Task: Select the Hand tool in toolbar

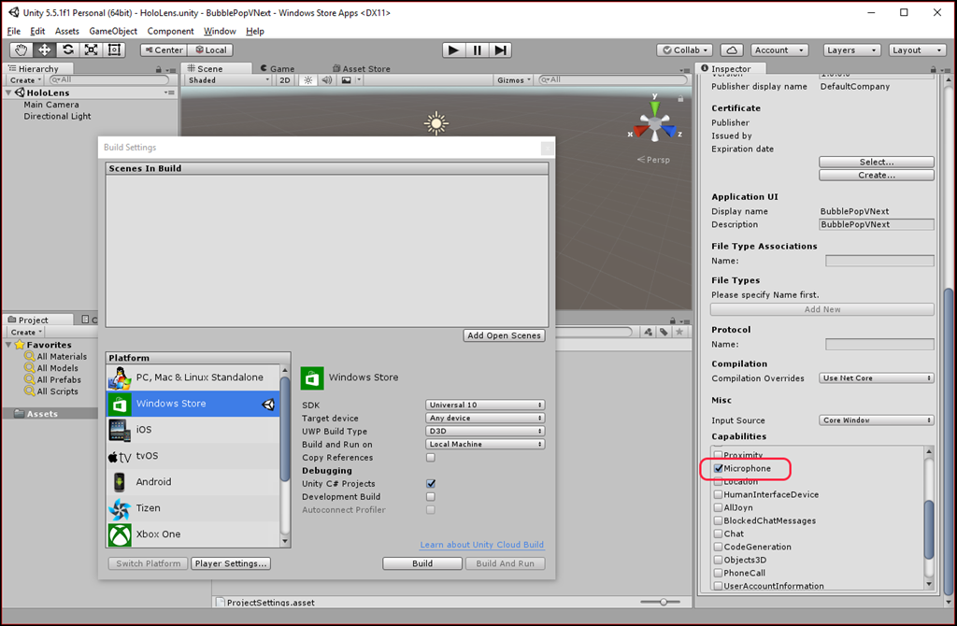Action: tap(21, 50)
